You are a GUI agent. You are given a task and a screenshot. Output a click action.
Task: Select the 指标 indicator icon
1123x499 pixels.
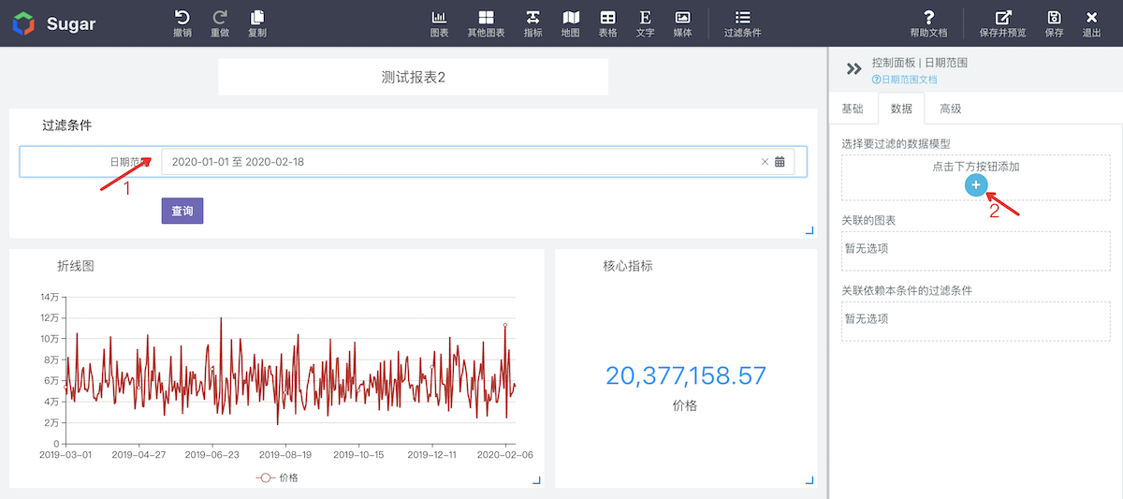pos(532,17)
